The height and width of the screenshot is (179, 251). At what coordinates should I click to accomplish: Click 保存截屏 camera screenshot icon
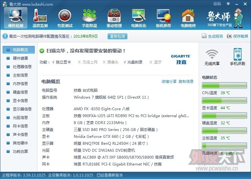pos(238,36)
